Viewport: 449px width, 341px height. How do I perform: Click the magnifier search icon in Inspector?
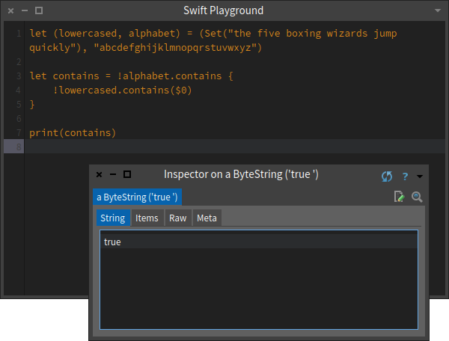[417, 197]
